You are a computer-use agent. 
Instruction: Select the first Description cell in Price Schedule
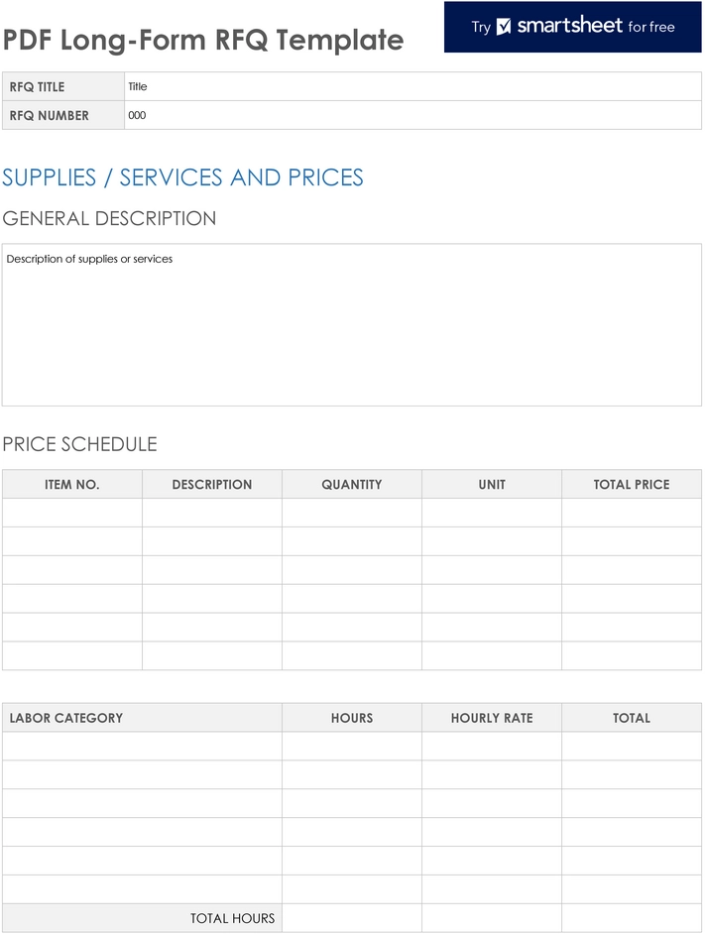click(x=212, y=513)
